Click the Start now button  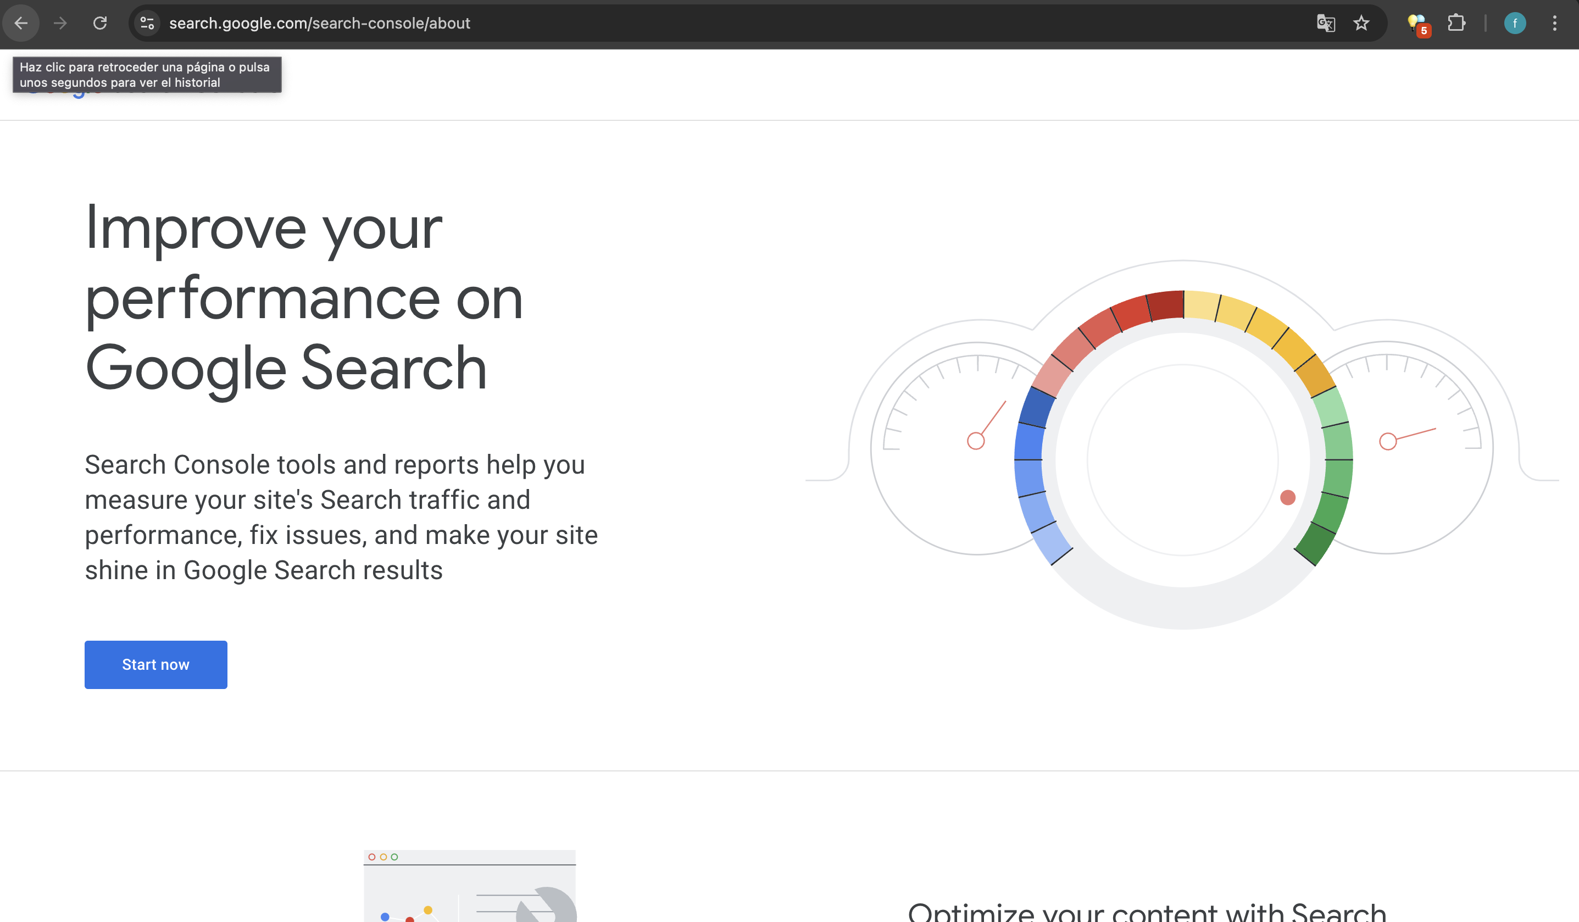[x=156, y=664]
